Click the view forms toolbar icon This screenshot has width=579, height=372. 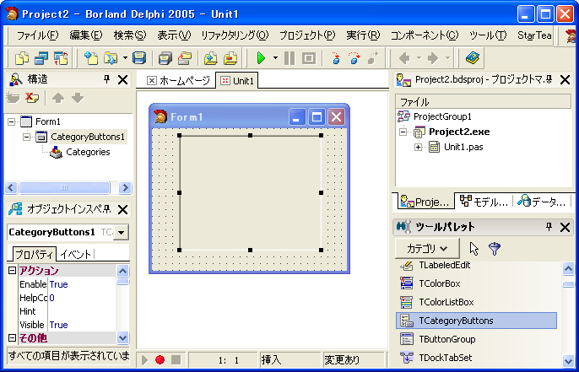point(41,58)
